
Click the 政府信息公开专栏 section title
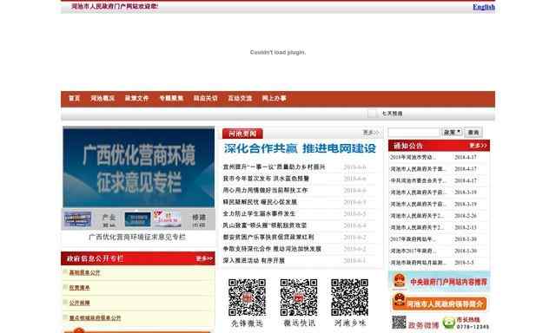[95, 258]
